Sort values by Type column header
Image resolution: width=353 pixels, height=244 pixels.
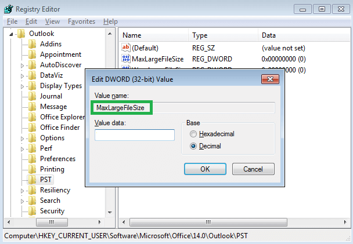[223, 35]
